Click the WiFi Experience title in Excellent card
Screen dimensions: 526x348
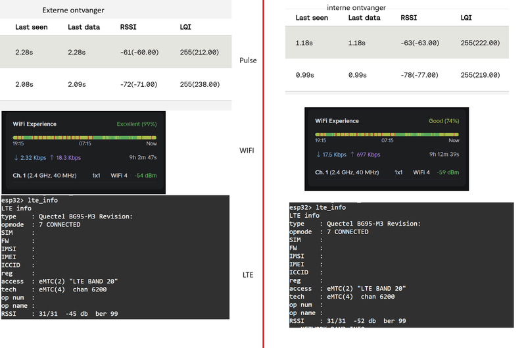point(35,124)
